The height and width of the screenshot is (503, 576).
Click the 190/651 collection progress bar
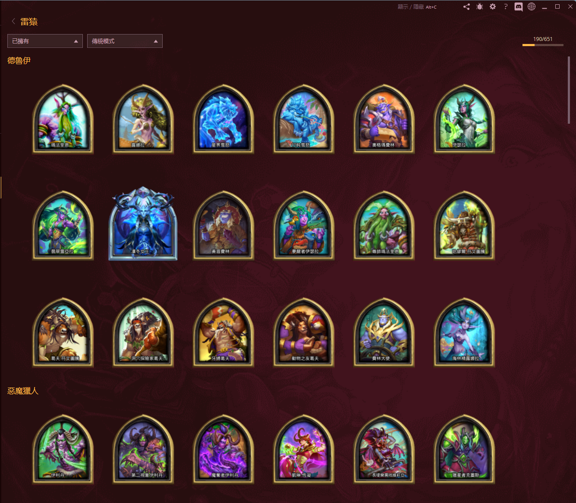pos(542,44)
